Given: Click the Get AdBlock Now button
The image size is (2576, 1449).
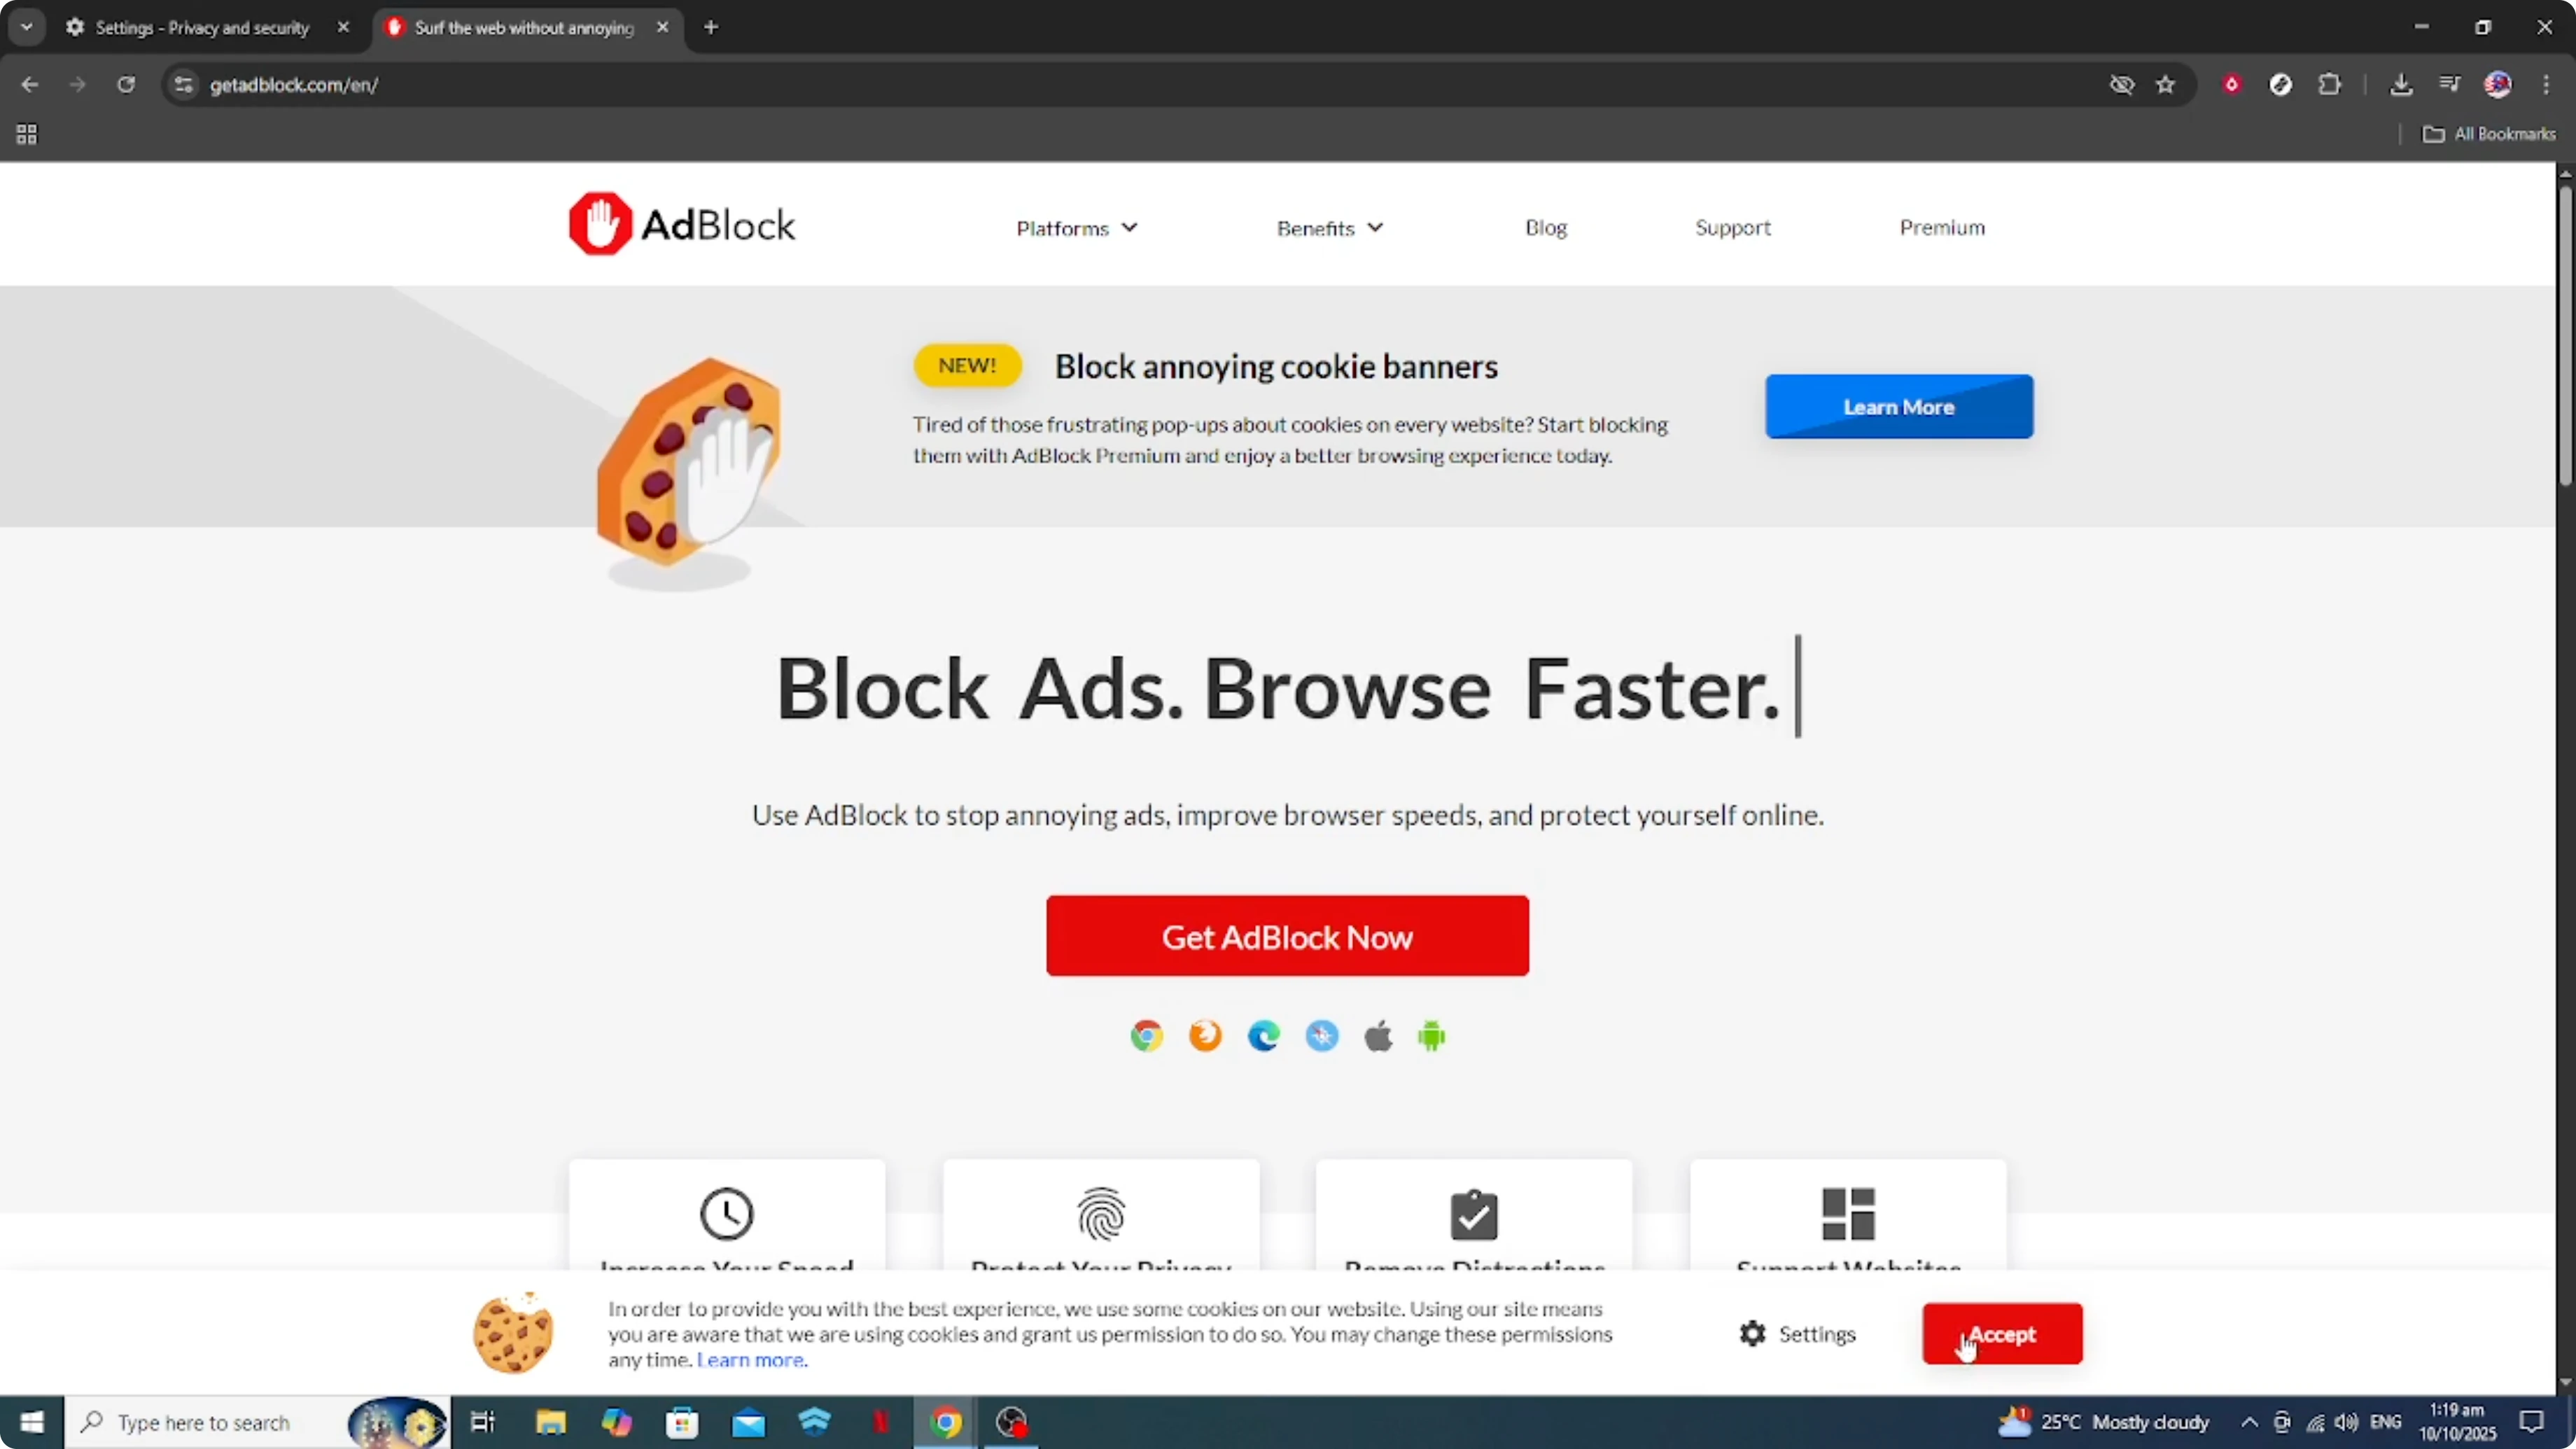Looking at the screenshot, I should [x=1287, y=936].
